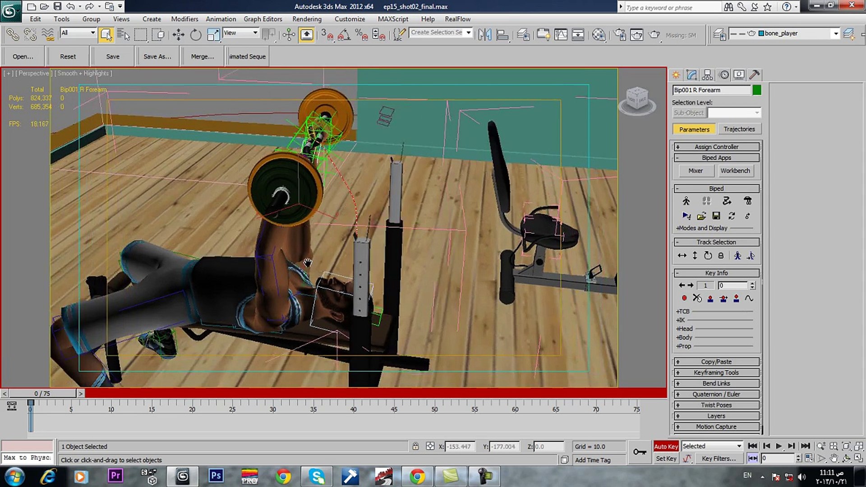Click the green object color swatch

click(757, 90)
